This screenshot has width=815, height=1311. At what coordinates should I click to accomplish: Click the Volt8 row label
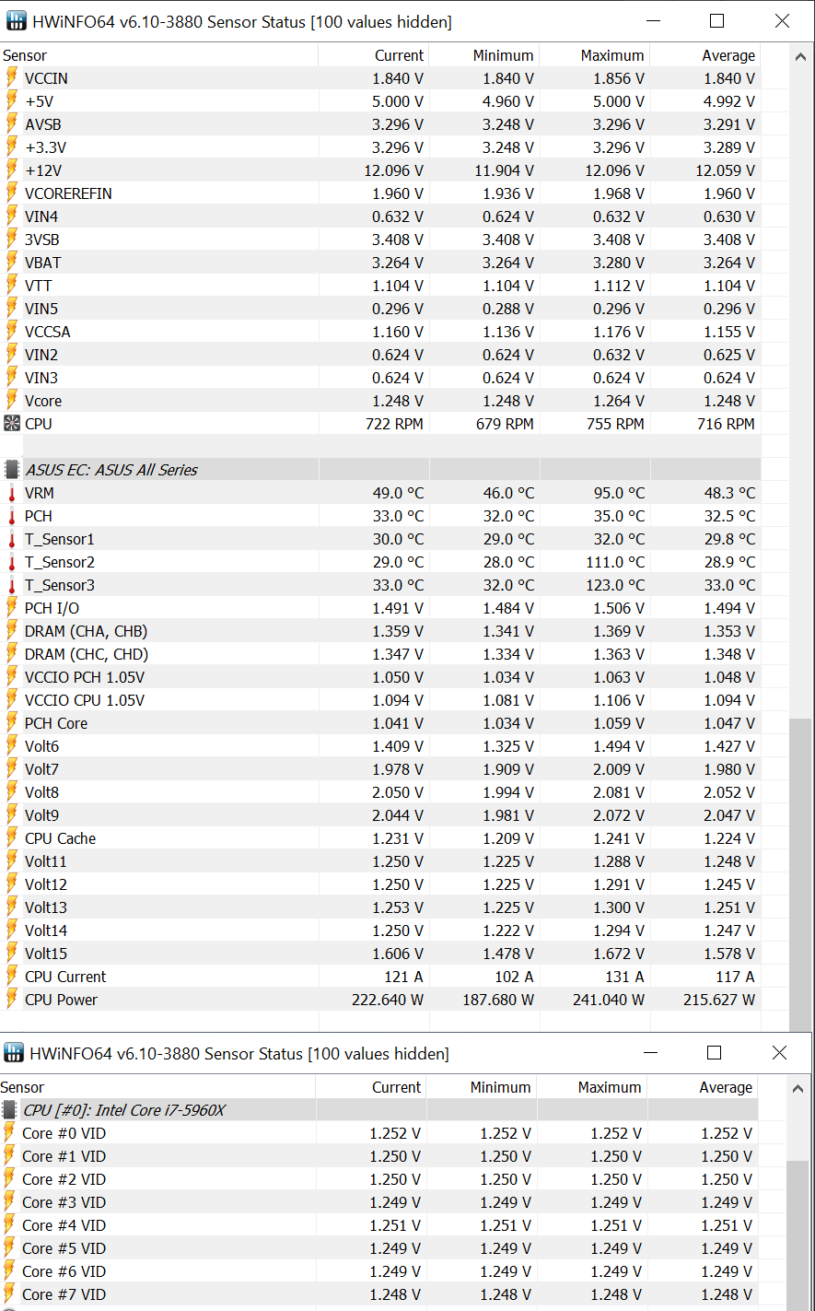(x=41, y=792)
